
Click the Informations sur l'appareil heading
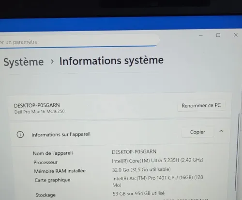pos(61,134)
